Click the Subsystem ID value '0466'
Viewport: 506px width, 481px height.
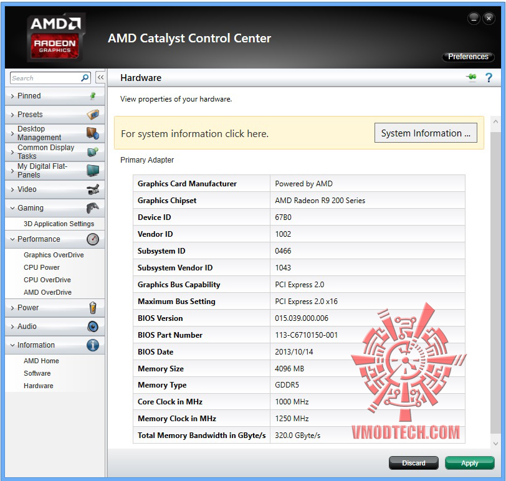283,250
